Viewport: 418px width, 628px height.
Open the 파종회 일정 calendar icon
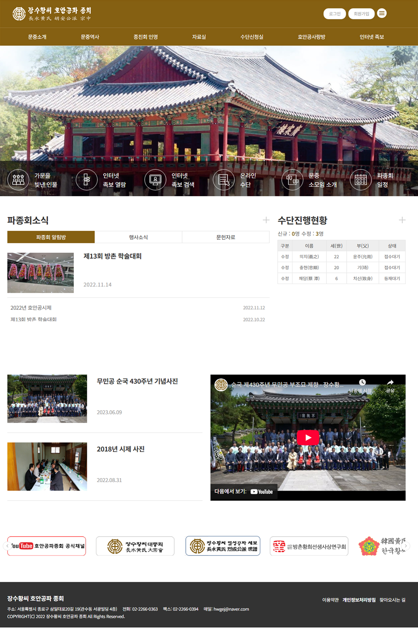coord(361,180)
